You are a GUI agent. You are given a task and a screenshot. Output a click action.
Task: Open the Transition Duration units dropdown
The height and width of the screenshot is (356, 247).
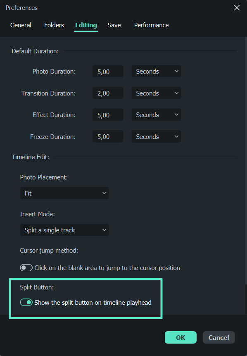(x=156, y=93)
